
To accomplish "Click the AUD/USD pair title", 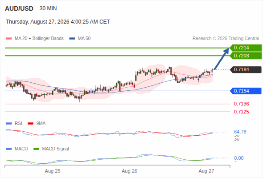I will click(x=19, y=8).
